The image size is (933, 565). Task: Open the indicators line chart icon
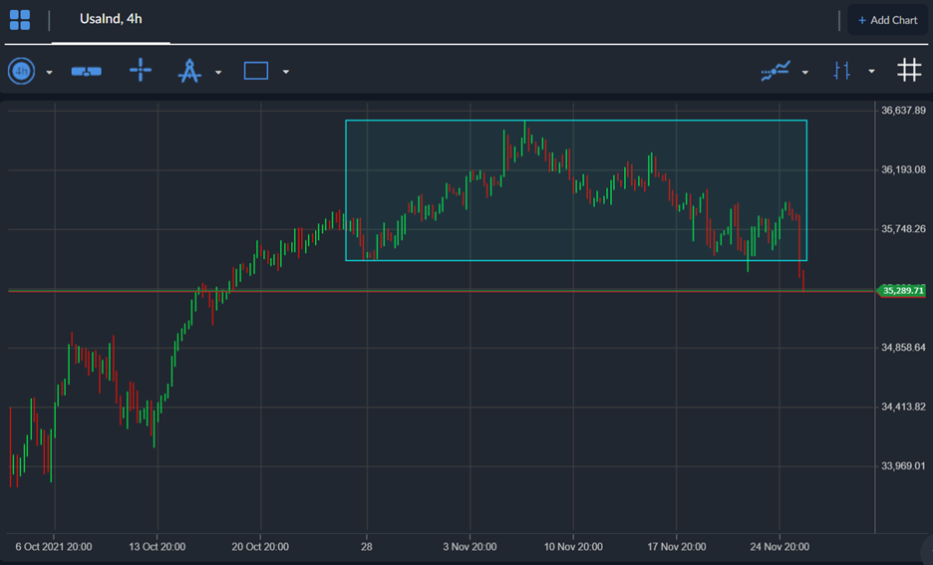[776, 72]
